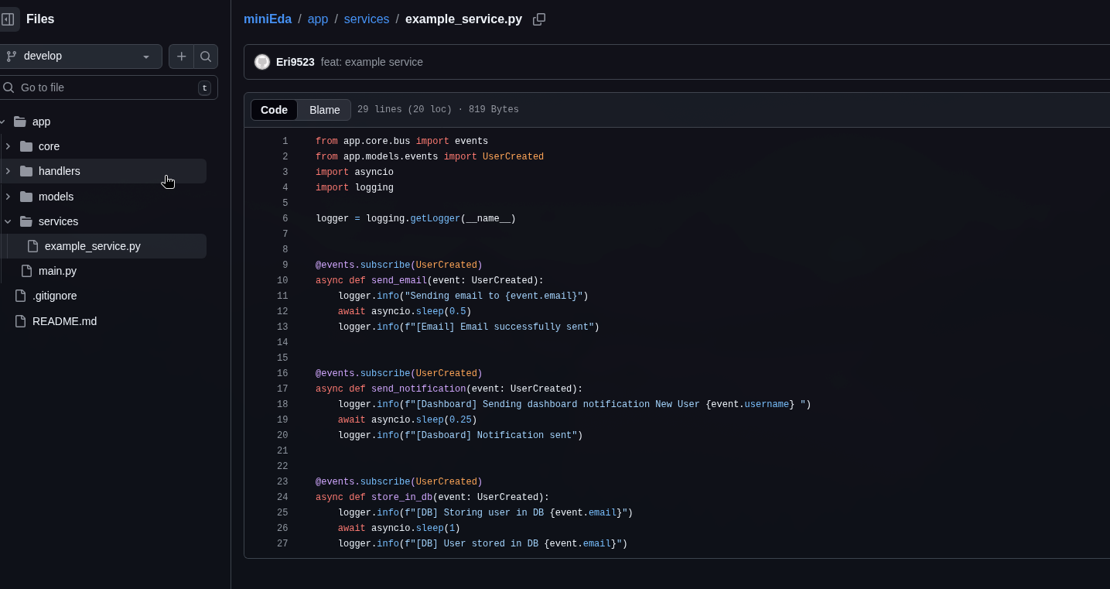Switch to the Code tab
Viewport: 1110px width, 589px height.
pyautogui.click(x=274, y=109)
